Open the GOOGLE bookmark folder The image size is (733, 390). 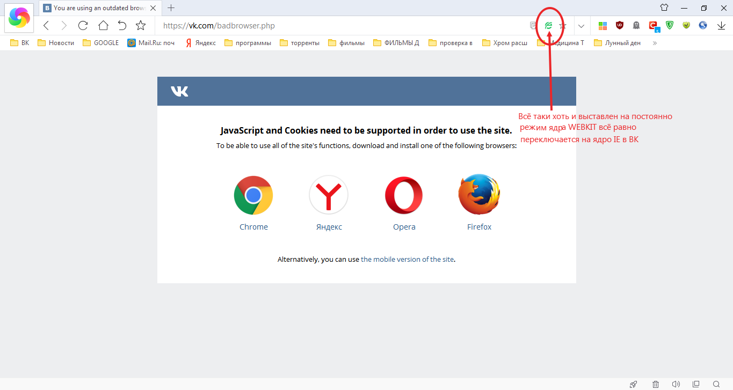(x=101, y=43)
